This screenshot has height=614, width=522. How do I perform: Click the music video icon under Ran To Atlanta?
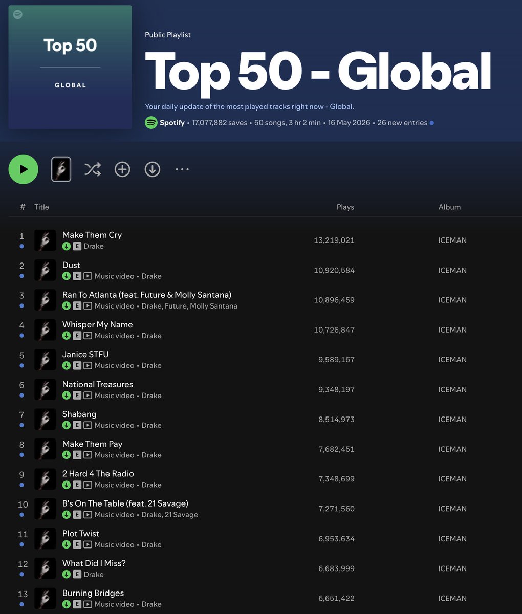tap(88, 306)
